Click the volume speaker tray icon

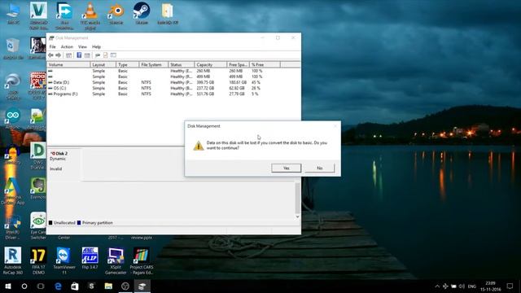tap(462, 286)
